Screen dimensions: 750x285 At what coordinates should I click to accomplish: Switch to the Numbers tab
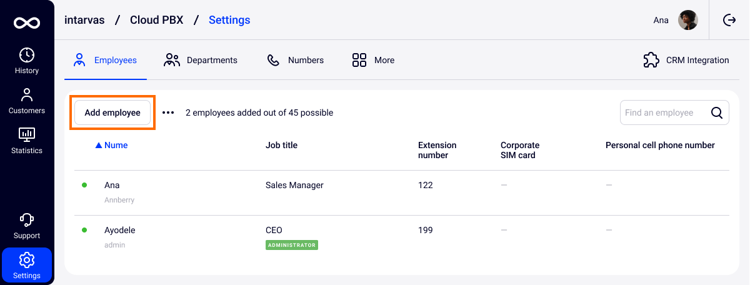pyautogui.click(x=296, y=60)
